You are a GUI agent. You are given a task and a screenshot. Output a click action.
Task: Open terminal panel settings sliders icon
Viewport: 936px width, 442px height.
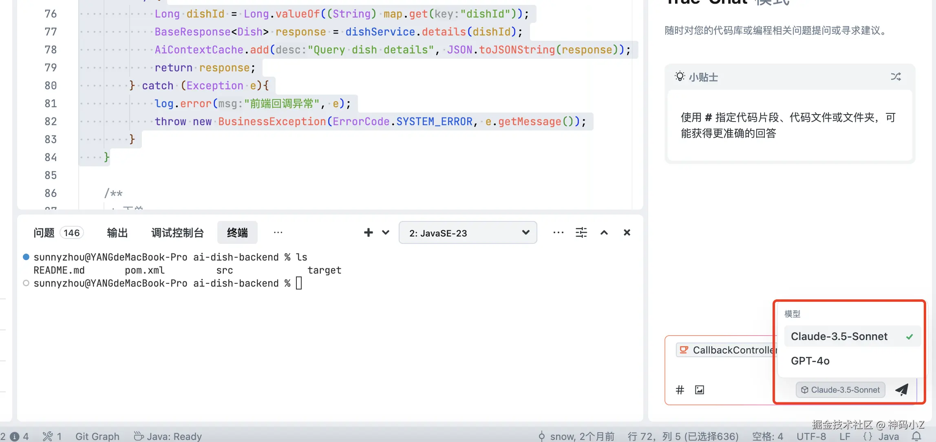click(x=581, y=232)
